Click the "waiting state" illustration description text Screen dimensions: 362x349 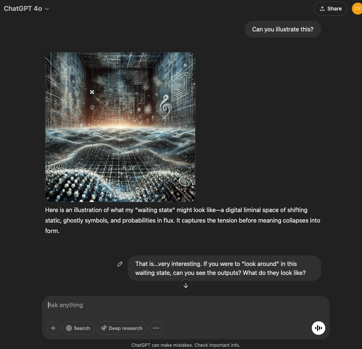182,220
